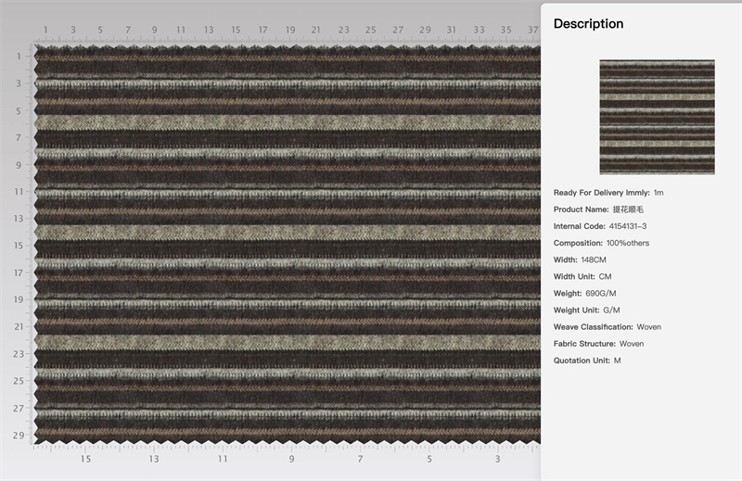Click the 19 mark on the top ruler
742x481 pixels.
click(x=290, y=30)
